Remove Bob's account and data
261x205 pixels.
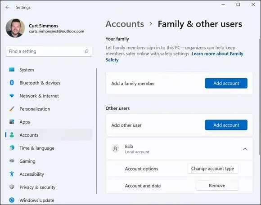[217, 185]
